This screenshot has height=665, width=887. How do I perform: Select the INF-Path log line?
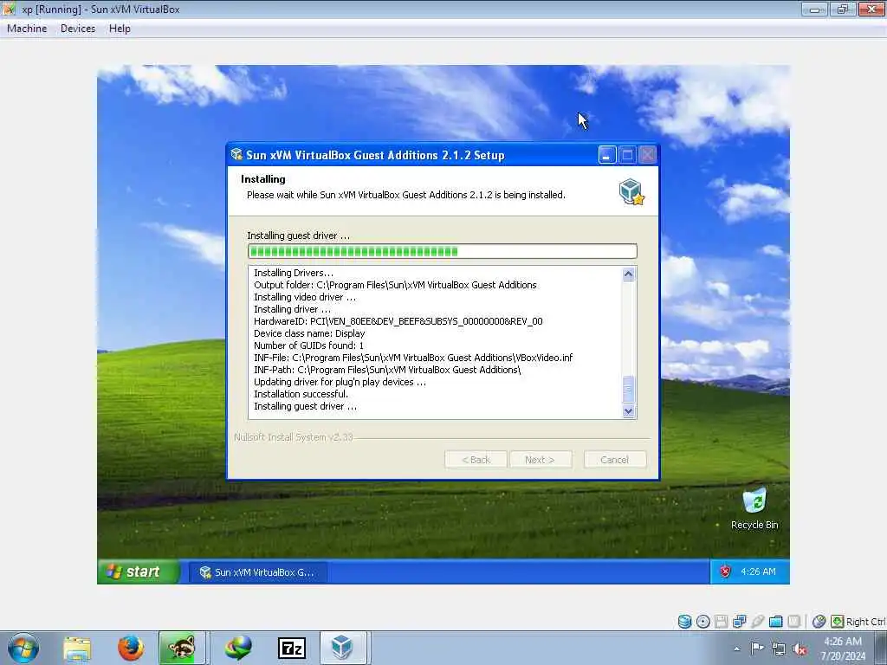click(387, 370)
